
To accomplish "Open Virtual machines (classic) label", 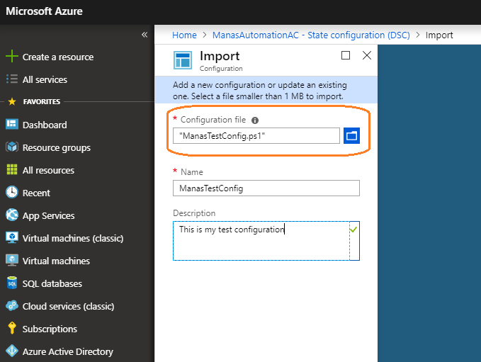I will (x=73, y=238).
